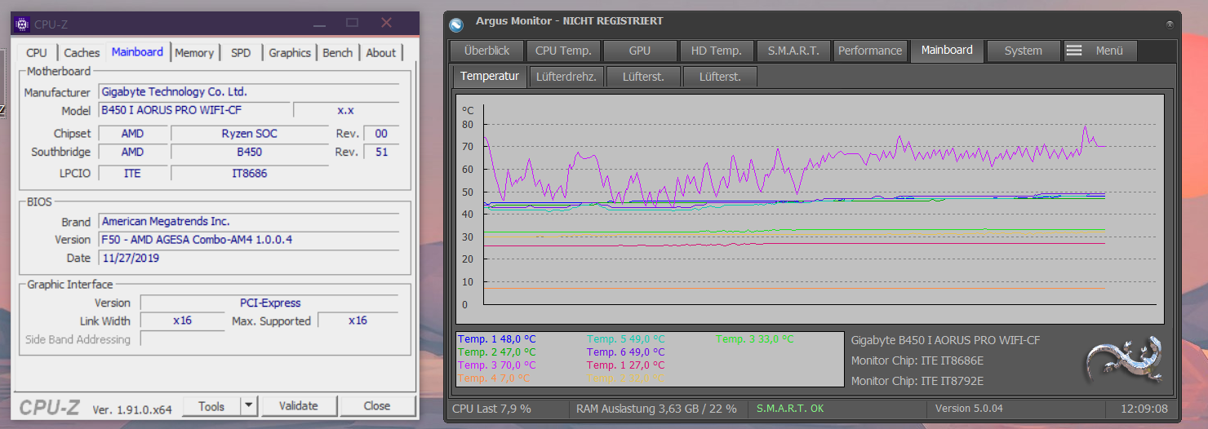Click legend entry Temp. 1 27,0 °C
The width and height of the screenshot is (1208, 429).
tap(626, 365)
